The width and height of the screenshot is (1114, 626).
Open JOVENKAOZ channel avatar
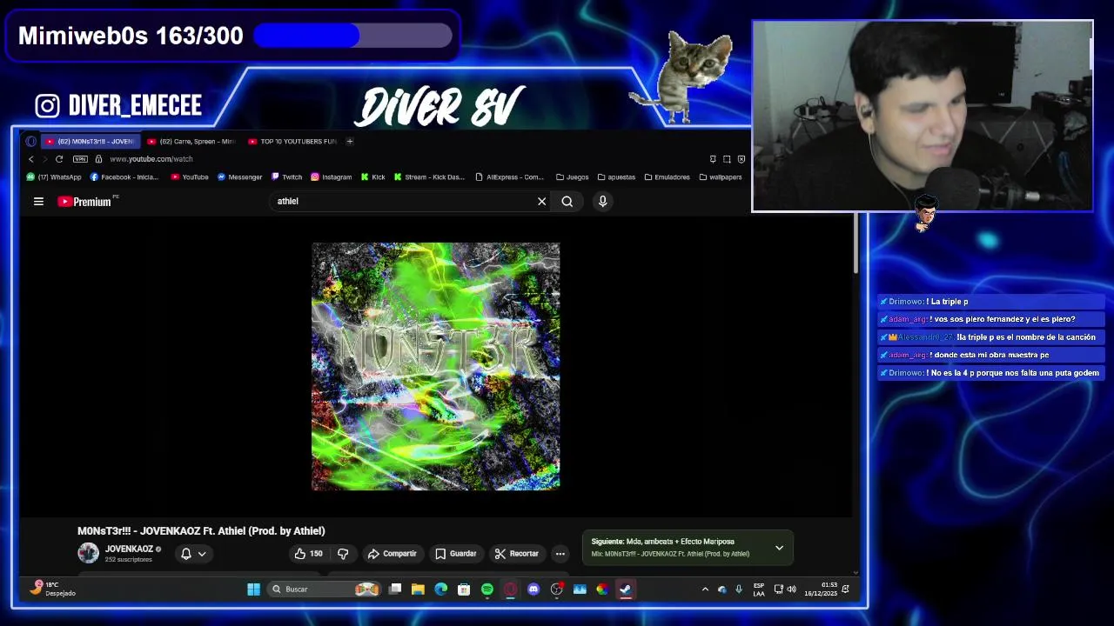[88, 553]
